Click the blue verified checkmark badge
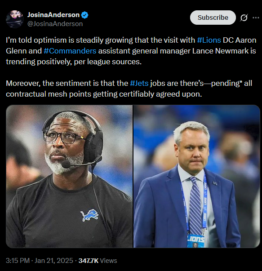 (84, 15)
